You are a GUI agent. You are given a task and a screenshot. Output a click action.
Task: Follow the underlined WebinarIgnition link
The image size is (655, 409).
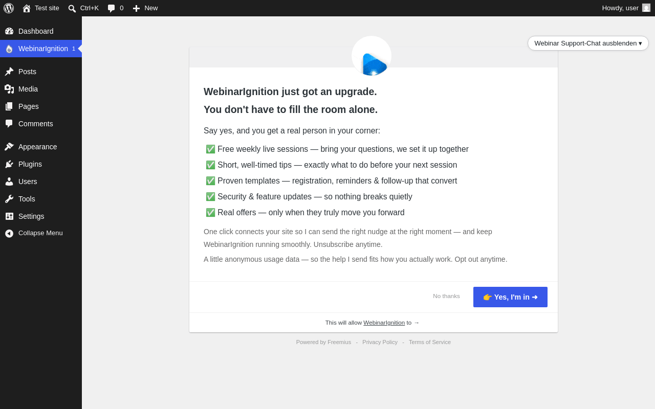[384, 323]
